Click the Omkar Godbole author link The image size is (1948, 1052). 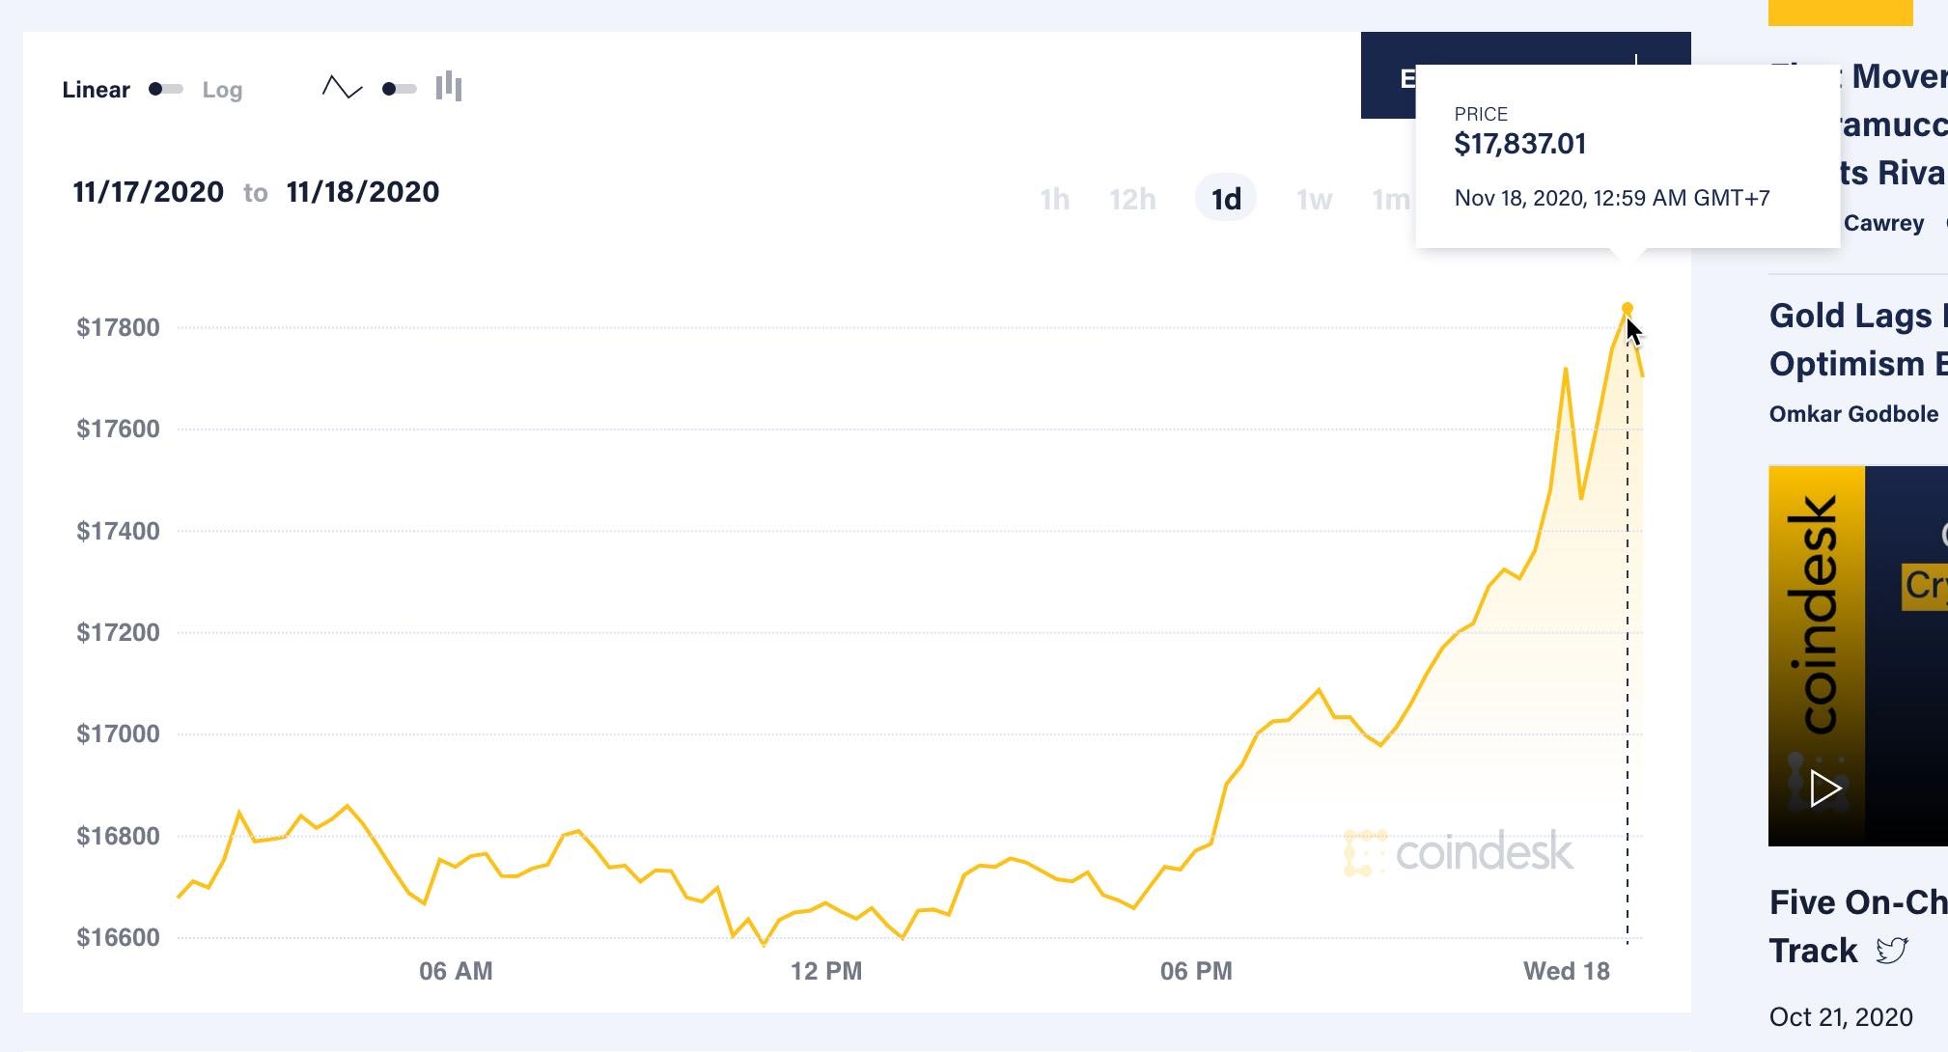[1855, 413]
